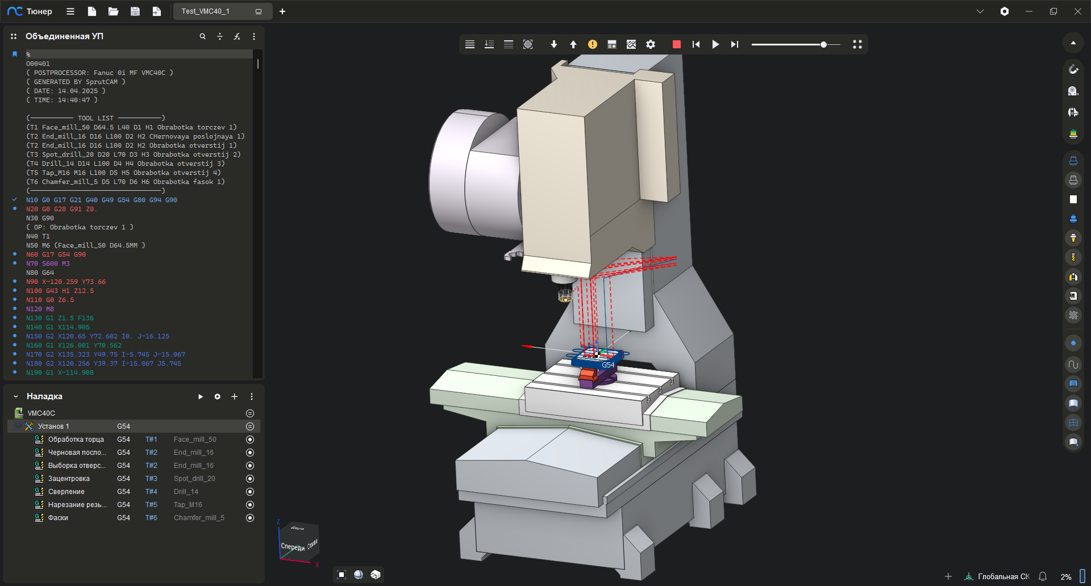Click the add setup plus icon

click(x=235, y=396)
